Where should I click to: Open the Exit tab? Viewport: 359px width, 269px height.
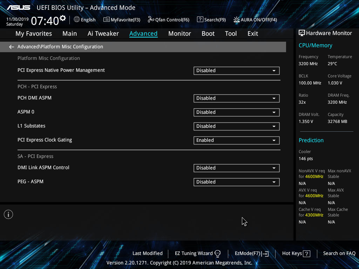pyautogui.click(x=253, y=34)
